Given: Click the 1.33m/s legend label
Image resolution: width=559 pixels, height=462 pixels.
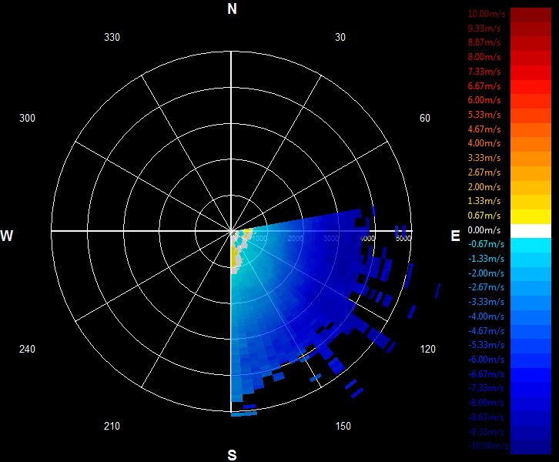Looking at the screenshot, I should tap(484, 201).
